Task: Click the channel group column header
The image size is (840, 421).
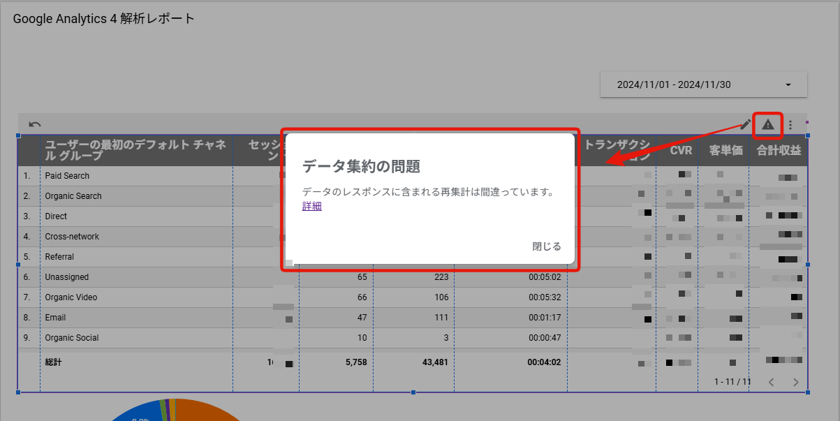Action: click(x=135, y=150)
